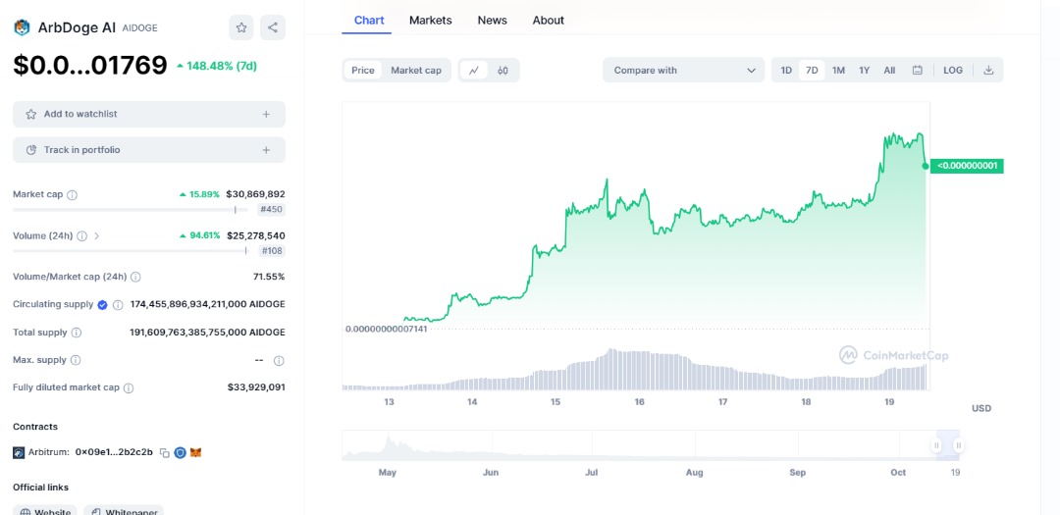The width and height of the screenshot is (1060, 515).
Task: Click Circulating supply verified badge
Action: 103,305
